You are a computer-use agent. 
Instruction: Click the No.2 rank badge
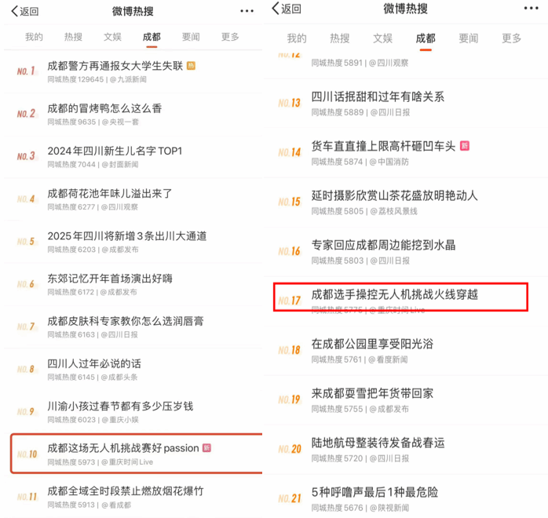(26, 114)
